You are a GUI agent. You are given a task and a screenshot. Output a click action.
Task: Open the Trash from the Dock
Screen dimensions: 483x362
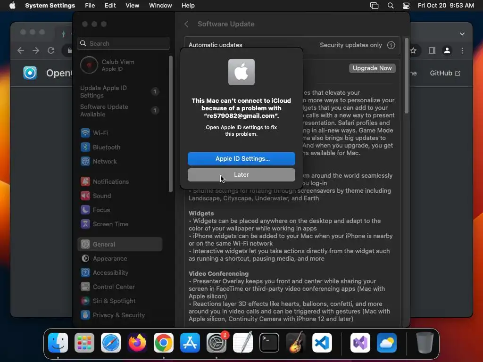(425, 343)
